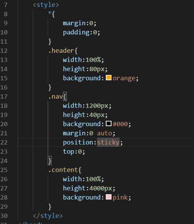Click the orange color swatch on line 15

108,78
